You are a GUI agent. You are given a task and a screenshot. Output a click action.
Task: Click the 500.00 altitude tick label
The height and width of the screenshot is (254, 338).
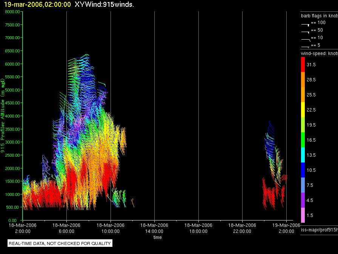[12, 207]
